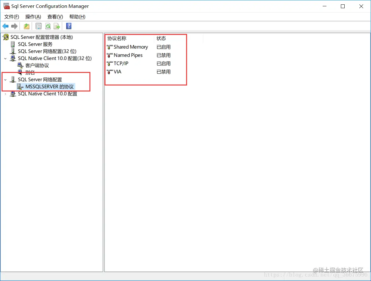Screen dimensions: 371x281
Task: Select MSSQLSERVER 的协议 tree item
Action: pyautogui.click(x=50, y=87)
